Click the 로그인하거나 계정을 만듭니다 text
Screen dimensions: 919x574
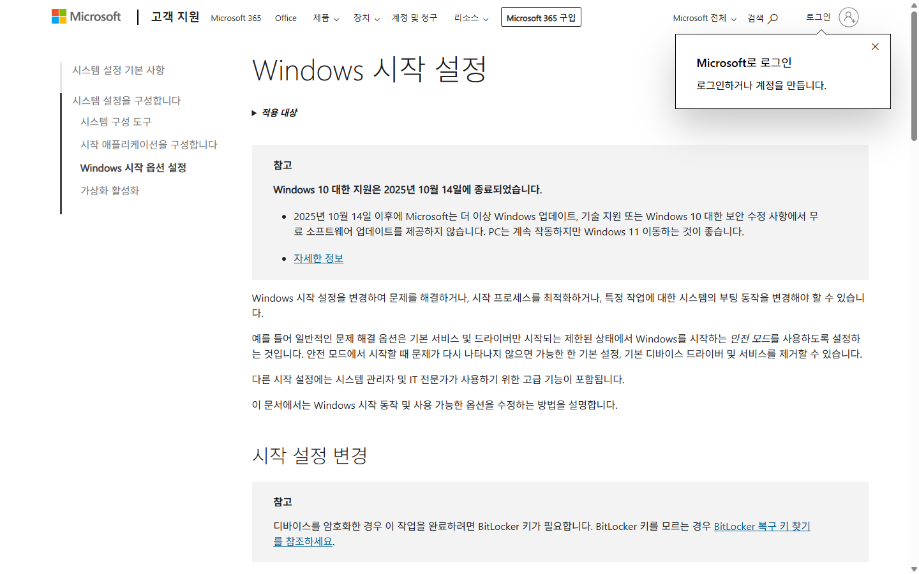click(x=761, y=85)
